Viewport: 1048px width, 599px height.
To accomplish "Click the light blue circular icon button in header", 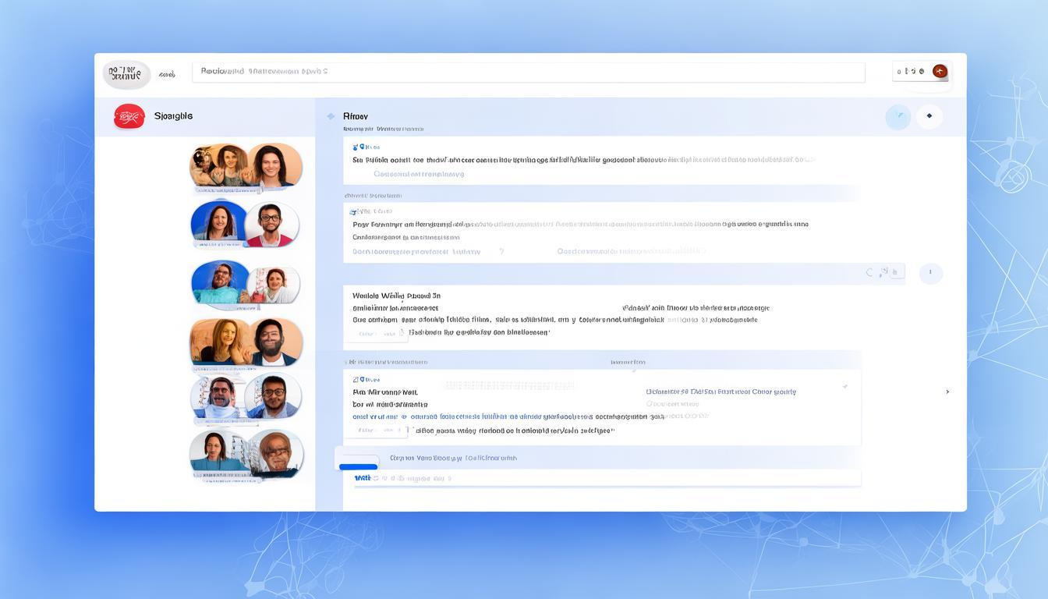I will pos(898,117).
